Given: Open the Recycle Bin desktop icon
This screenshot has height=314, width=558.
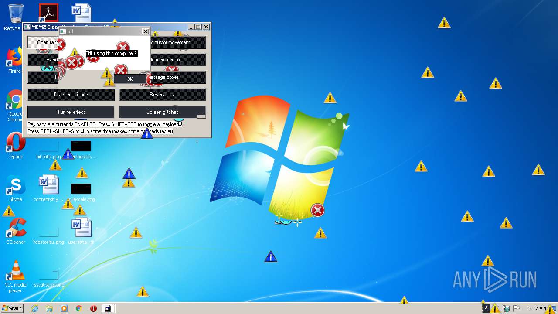Looking at the screenshot, I should 15,17.
